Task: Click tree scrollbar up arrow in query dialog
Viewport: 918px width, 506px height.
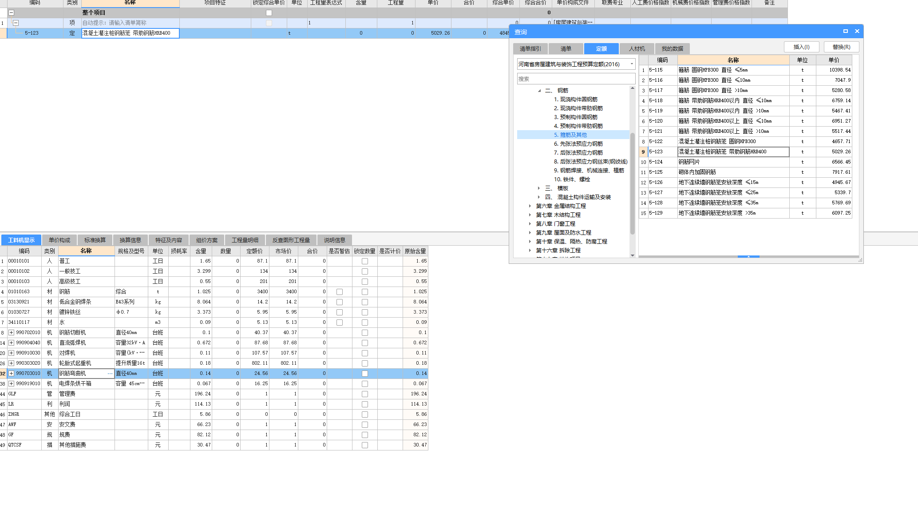Action: pos(633,88)
